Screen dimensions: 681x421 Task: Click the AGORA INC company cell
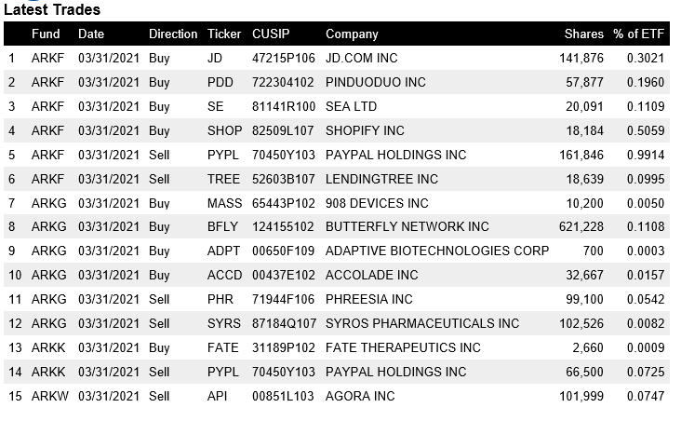coord(360,396)
